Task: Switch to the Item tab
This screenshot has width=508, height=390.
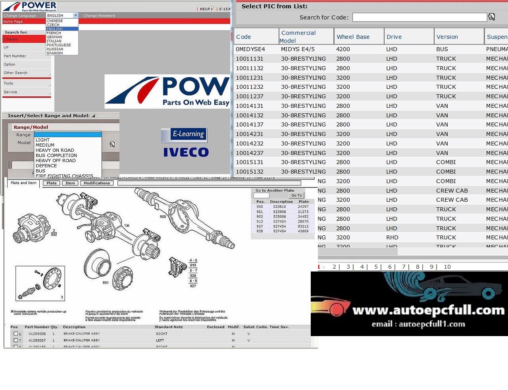Action: coord(70,183)
